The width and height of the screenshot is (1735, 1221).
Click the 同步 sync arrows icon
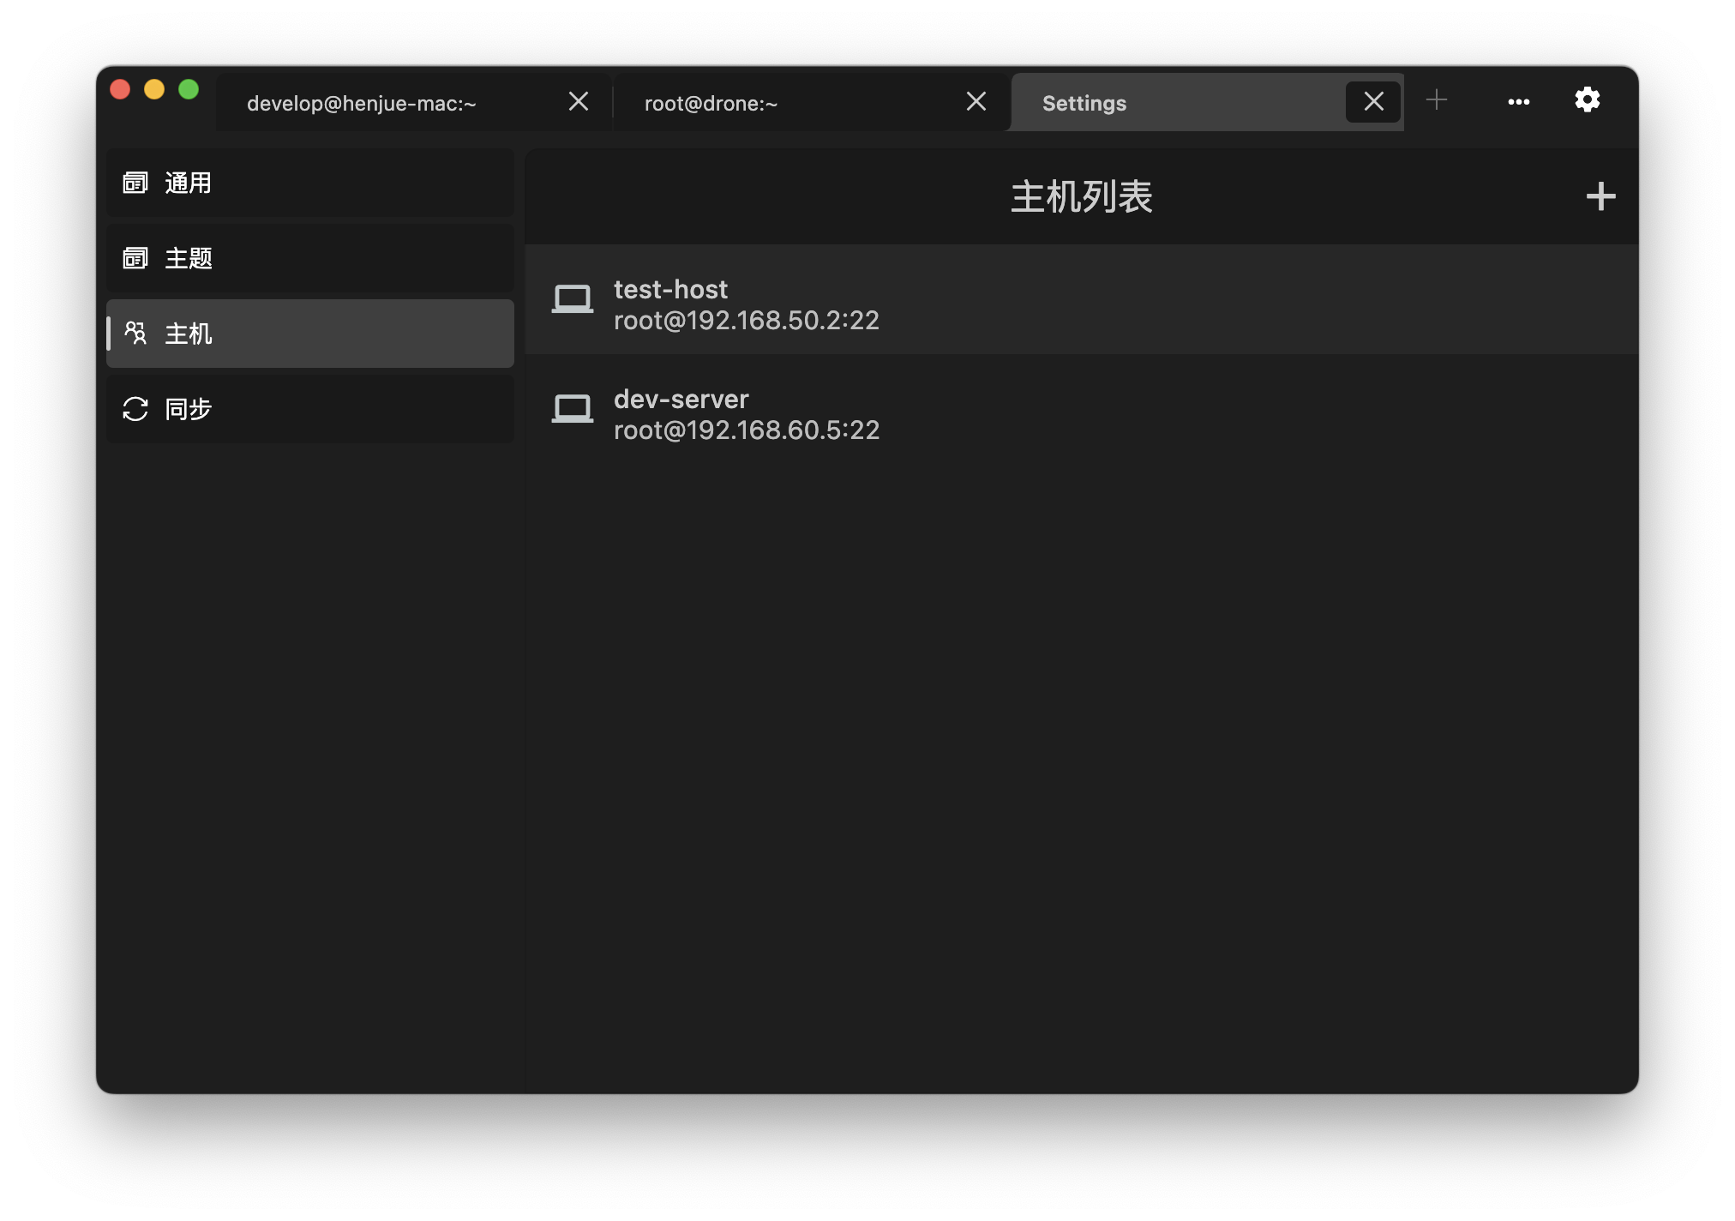click(135, 409)
